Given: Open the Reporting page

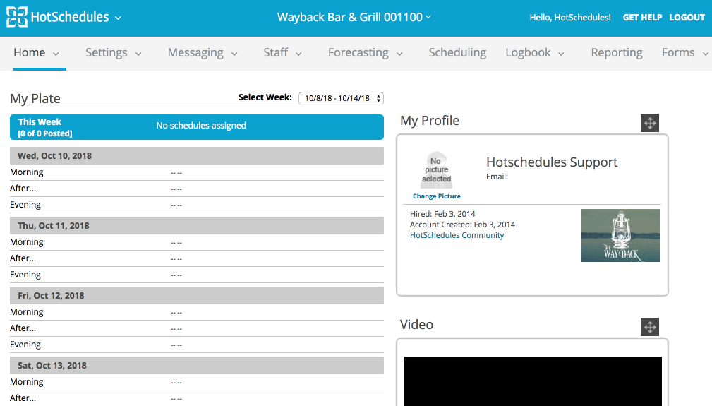Looking at the screenshot, I should click(x=617, y=53).
